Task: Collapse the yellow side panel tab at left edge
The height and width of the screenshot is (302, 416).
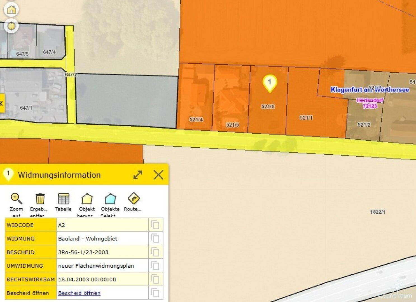Action: pos(2,103)
